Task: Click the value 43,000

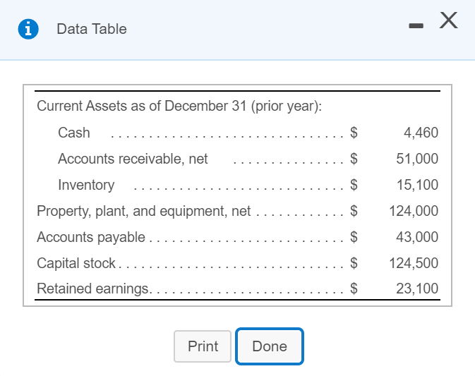Action: click(417, 237)
